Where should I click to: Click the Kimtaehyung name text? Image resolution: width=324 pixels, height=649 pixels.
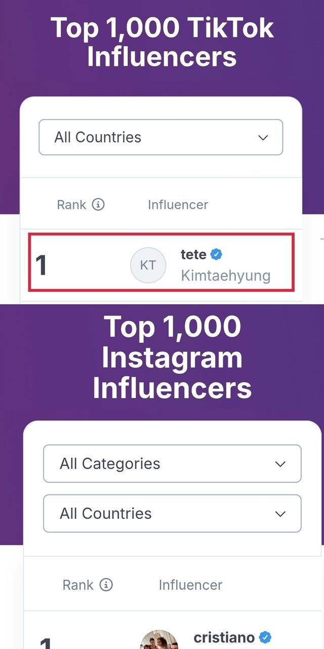point(225,276)
